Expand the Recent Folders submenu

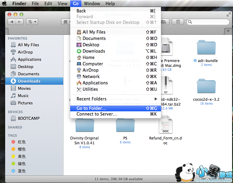116,99
